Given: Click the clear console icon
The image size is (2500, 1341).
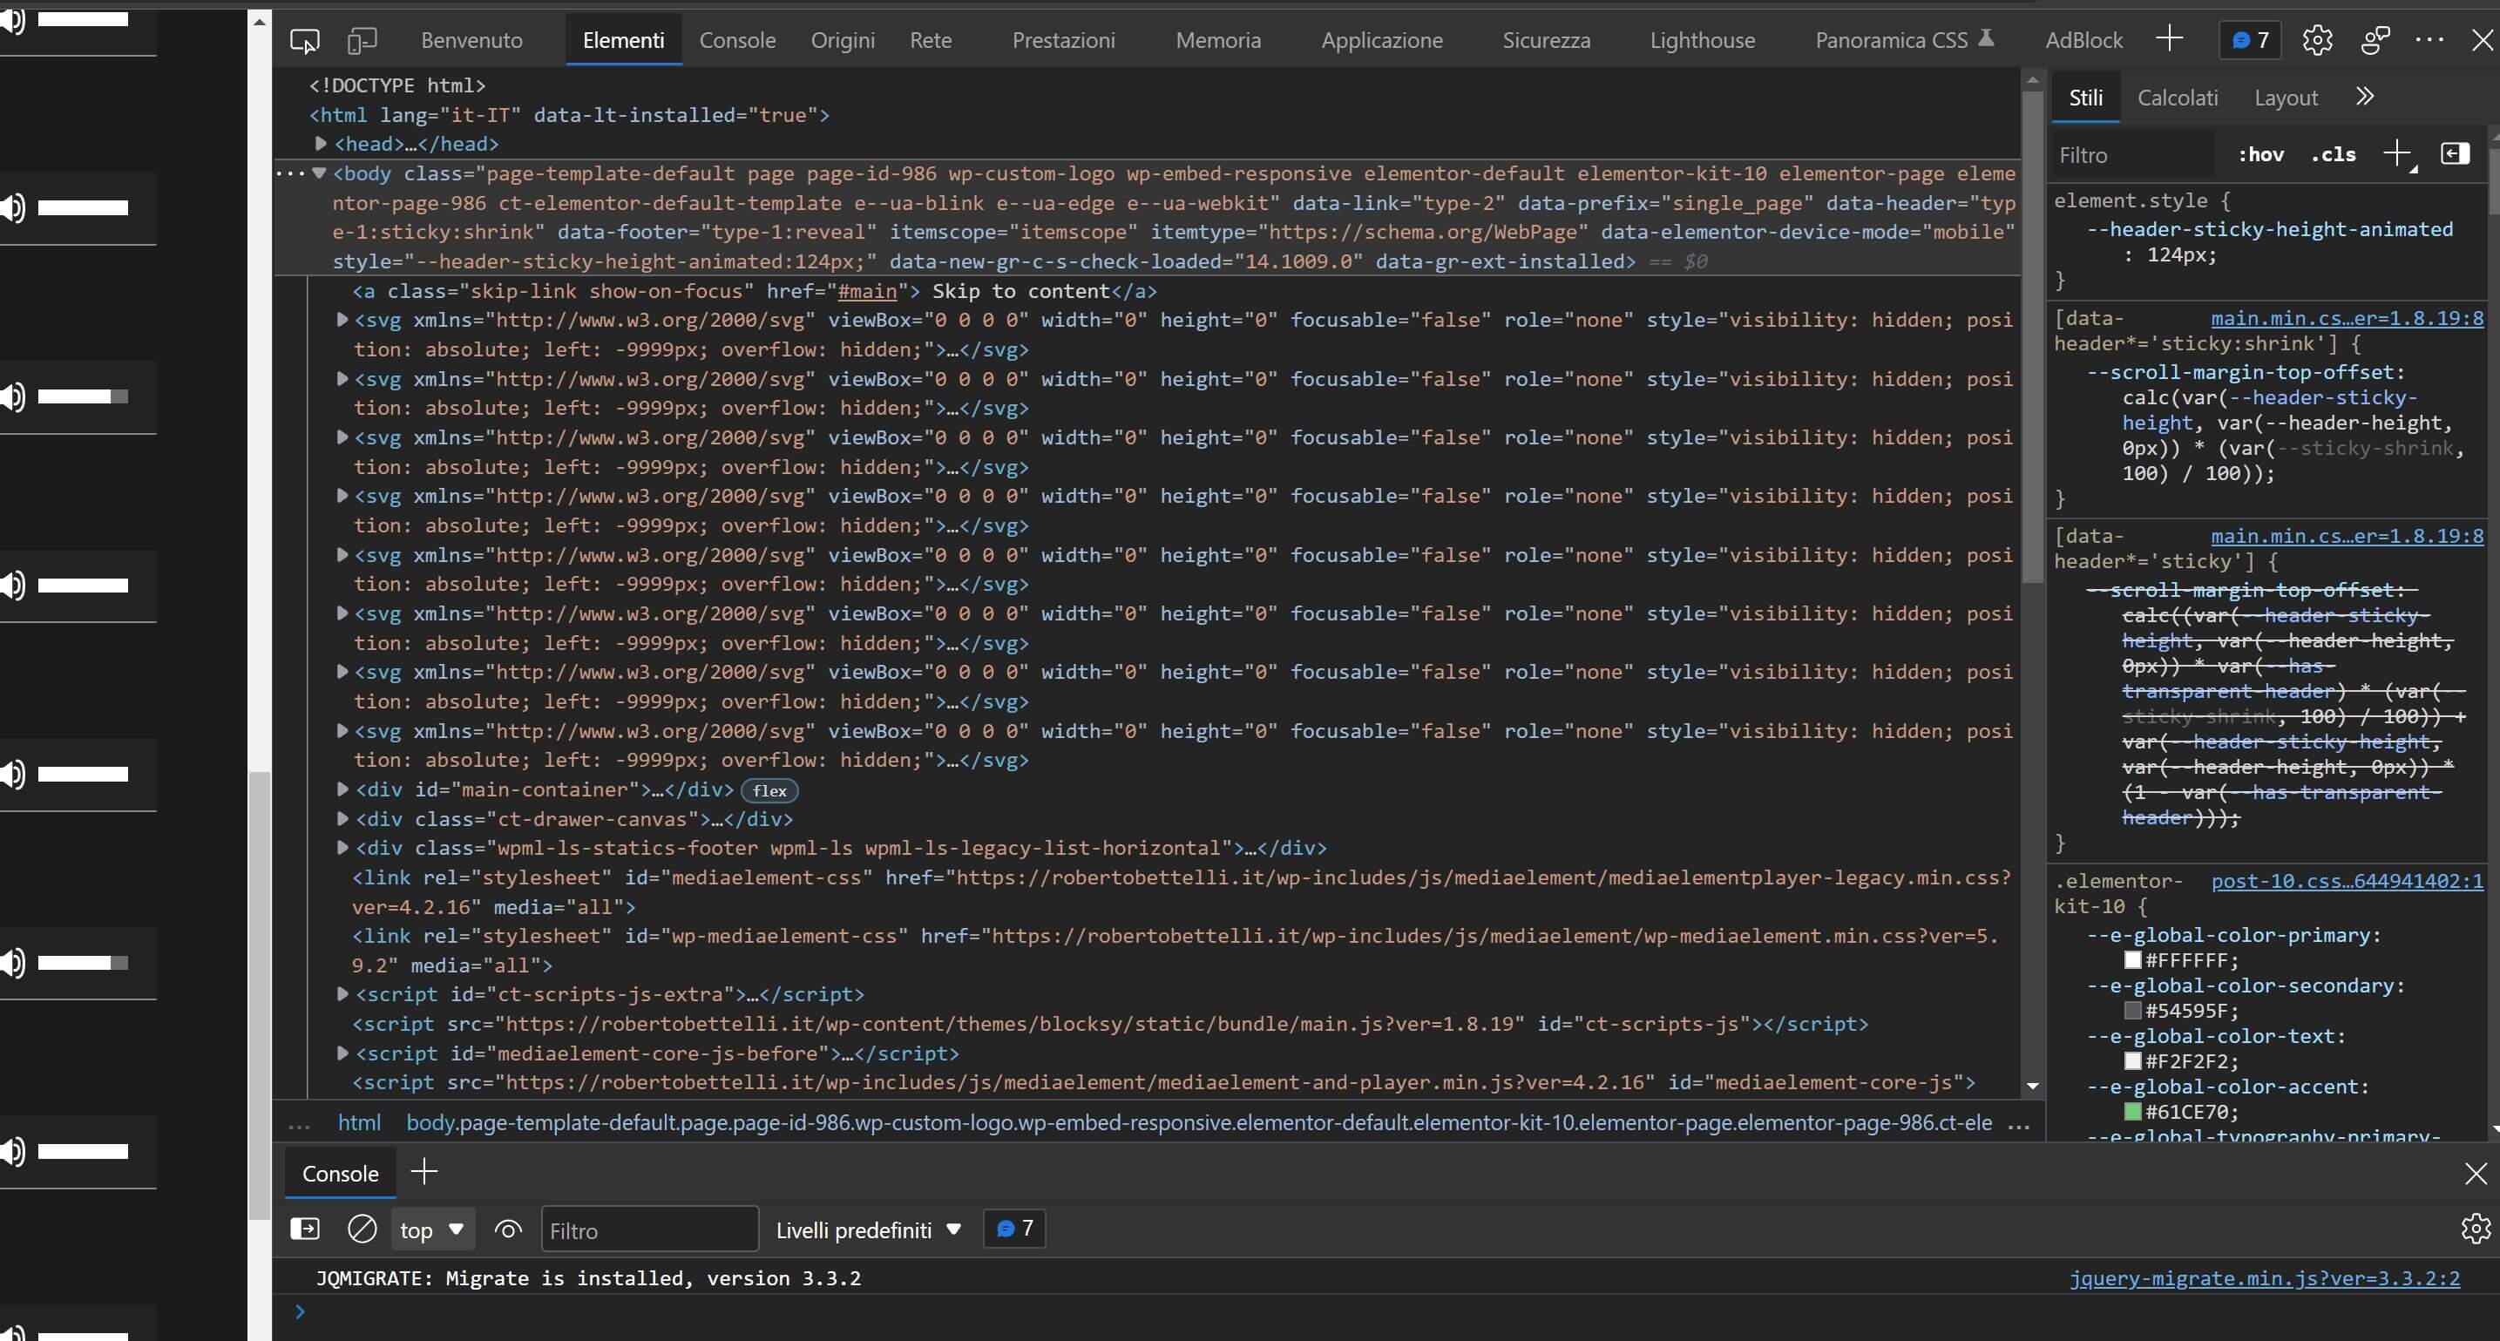Looking at the screenshot, I should (x=362, y=1229).
